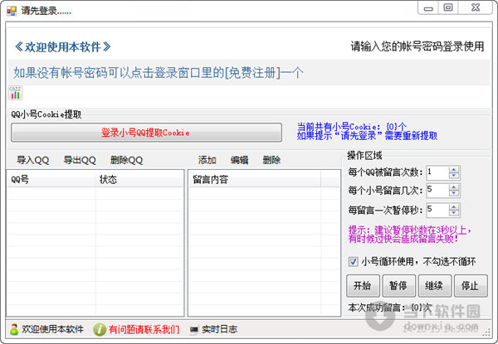Image resolution: width=498 pixels, height=344 pixels.
Task: Decrease 每个小号留言几次 with down arrow
Action: pos(454,193)
